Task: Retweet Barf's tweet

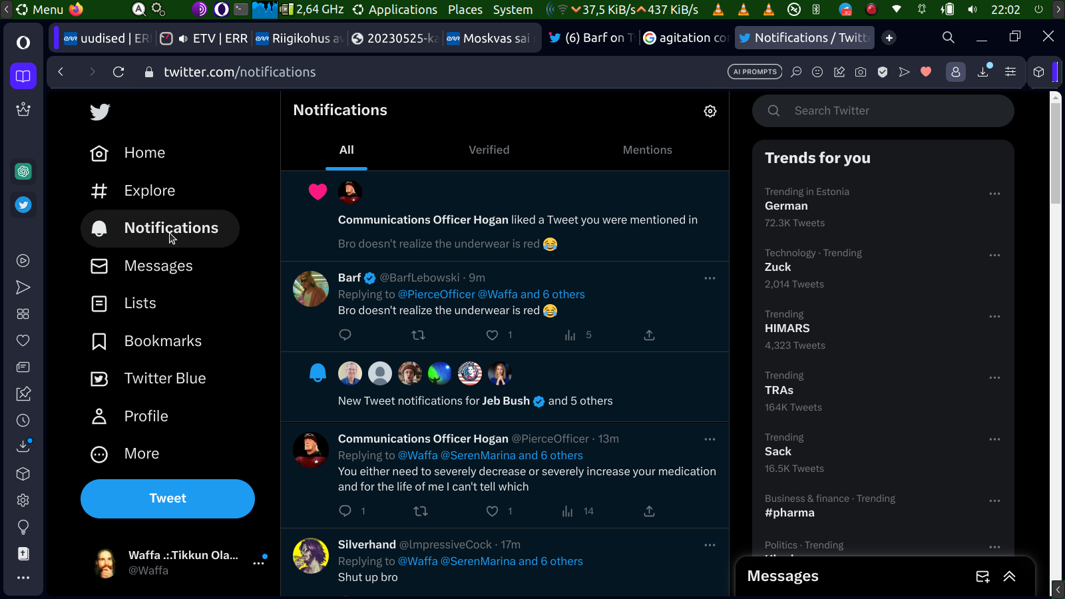Action: tap(419, 335)
